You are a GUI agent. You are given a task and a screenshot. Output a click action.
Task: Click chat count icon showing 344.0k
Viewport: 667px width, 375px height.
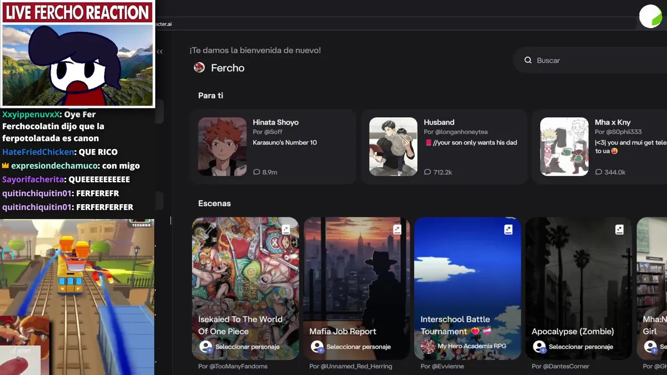click(x=598, y=172)
